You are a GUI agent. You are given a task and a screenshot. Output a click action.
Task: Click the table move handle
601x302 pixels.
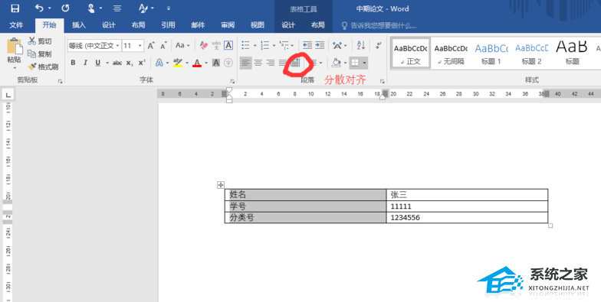[221, 185]
